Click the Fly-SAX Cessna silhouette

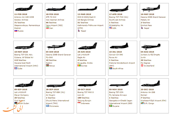pyautogui.click(x=56, y=46)
